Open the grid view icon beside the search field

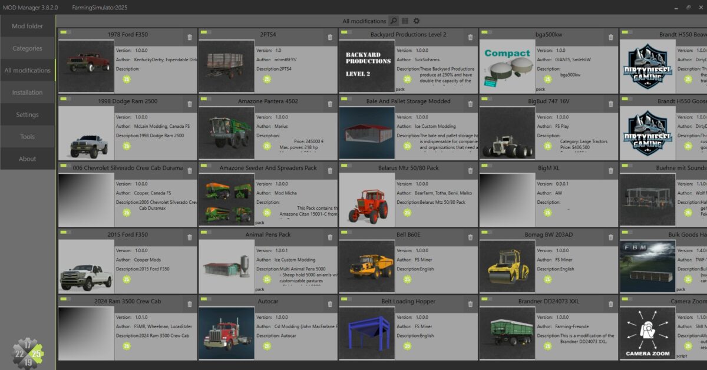tap(406, 21)
